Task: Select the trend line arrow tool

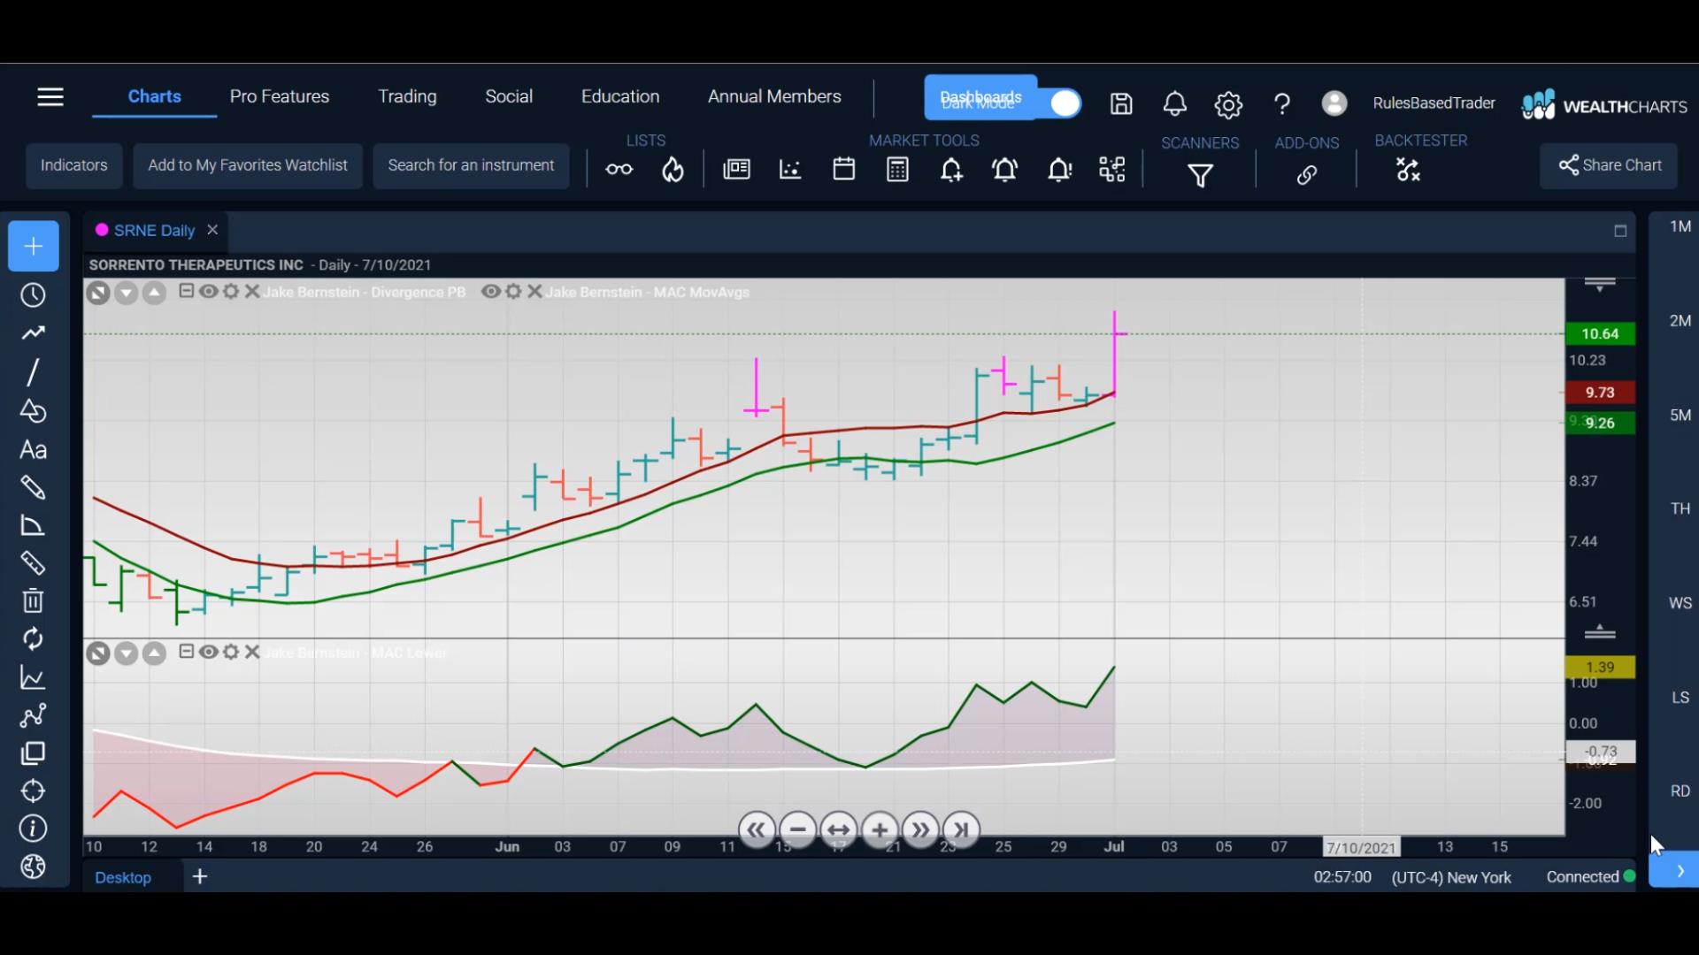Action: [x=33, y=333]
